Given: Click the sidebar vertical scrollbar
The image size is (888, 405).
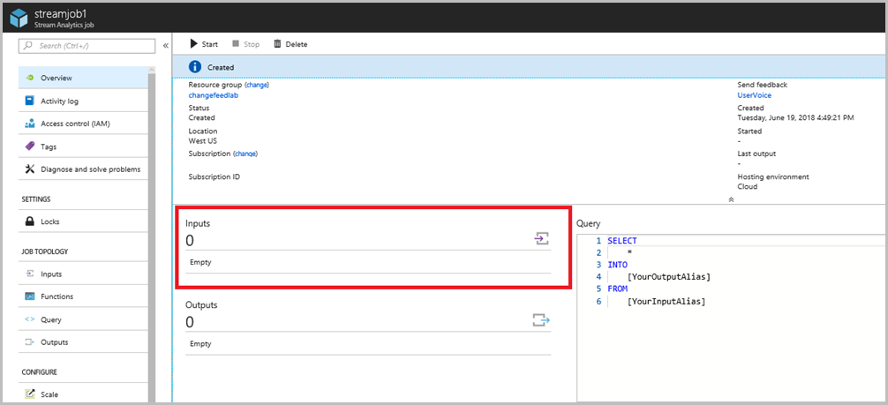Looking at the screenshot, I should [151, 235].
